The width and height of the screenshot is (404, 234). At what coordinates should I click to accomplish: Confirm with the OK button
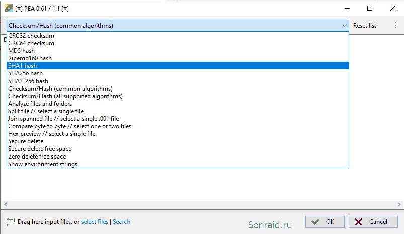(x=325, y=222)
